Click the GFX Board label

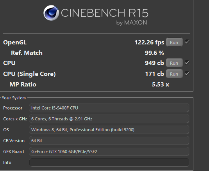coord(13,152)
